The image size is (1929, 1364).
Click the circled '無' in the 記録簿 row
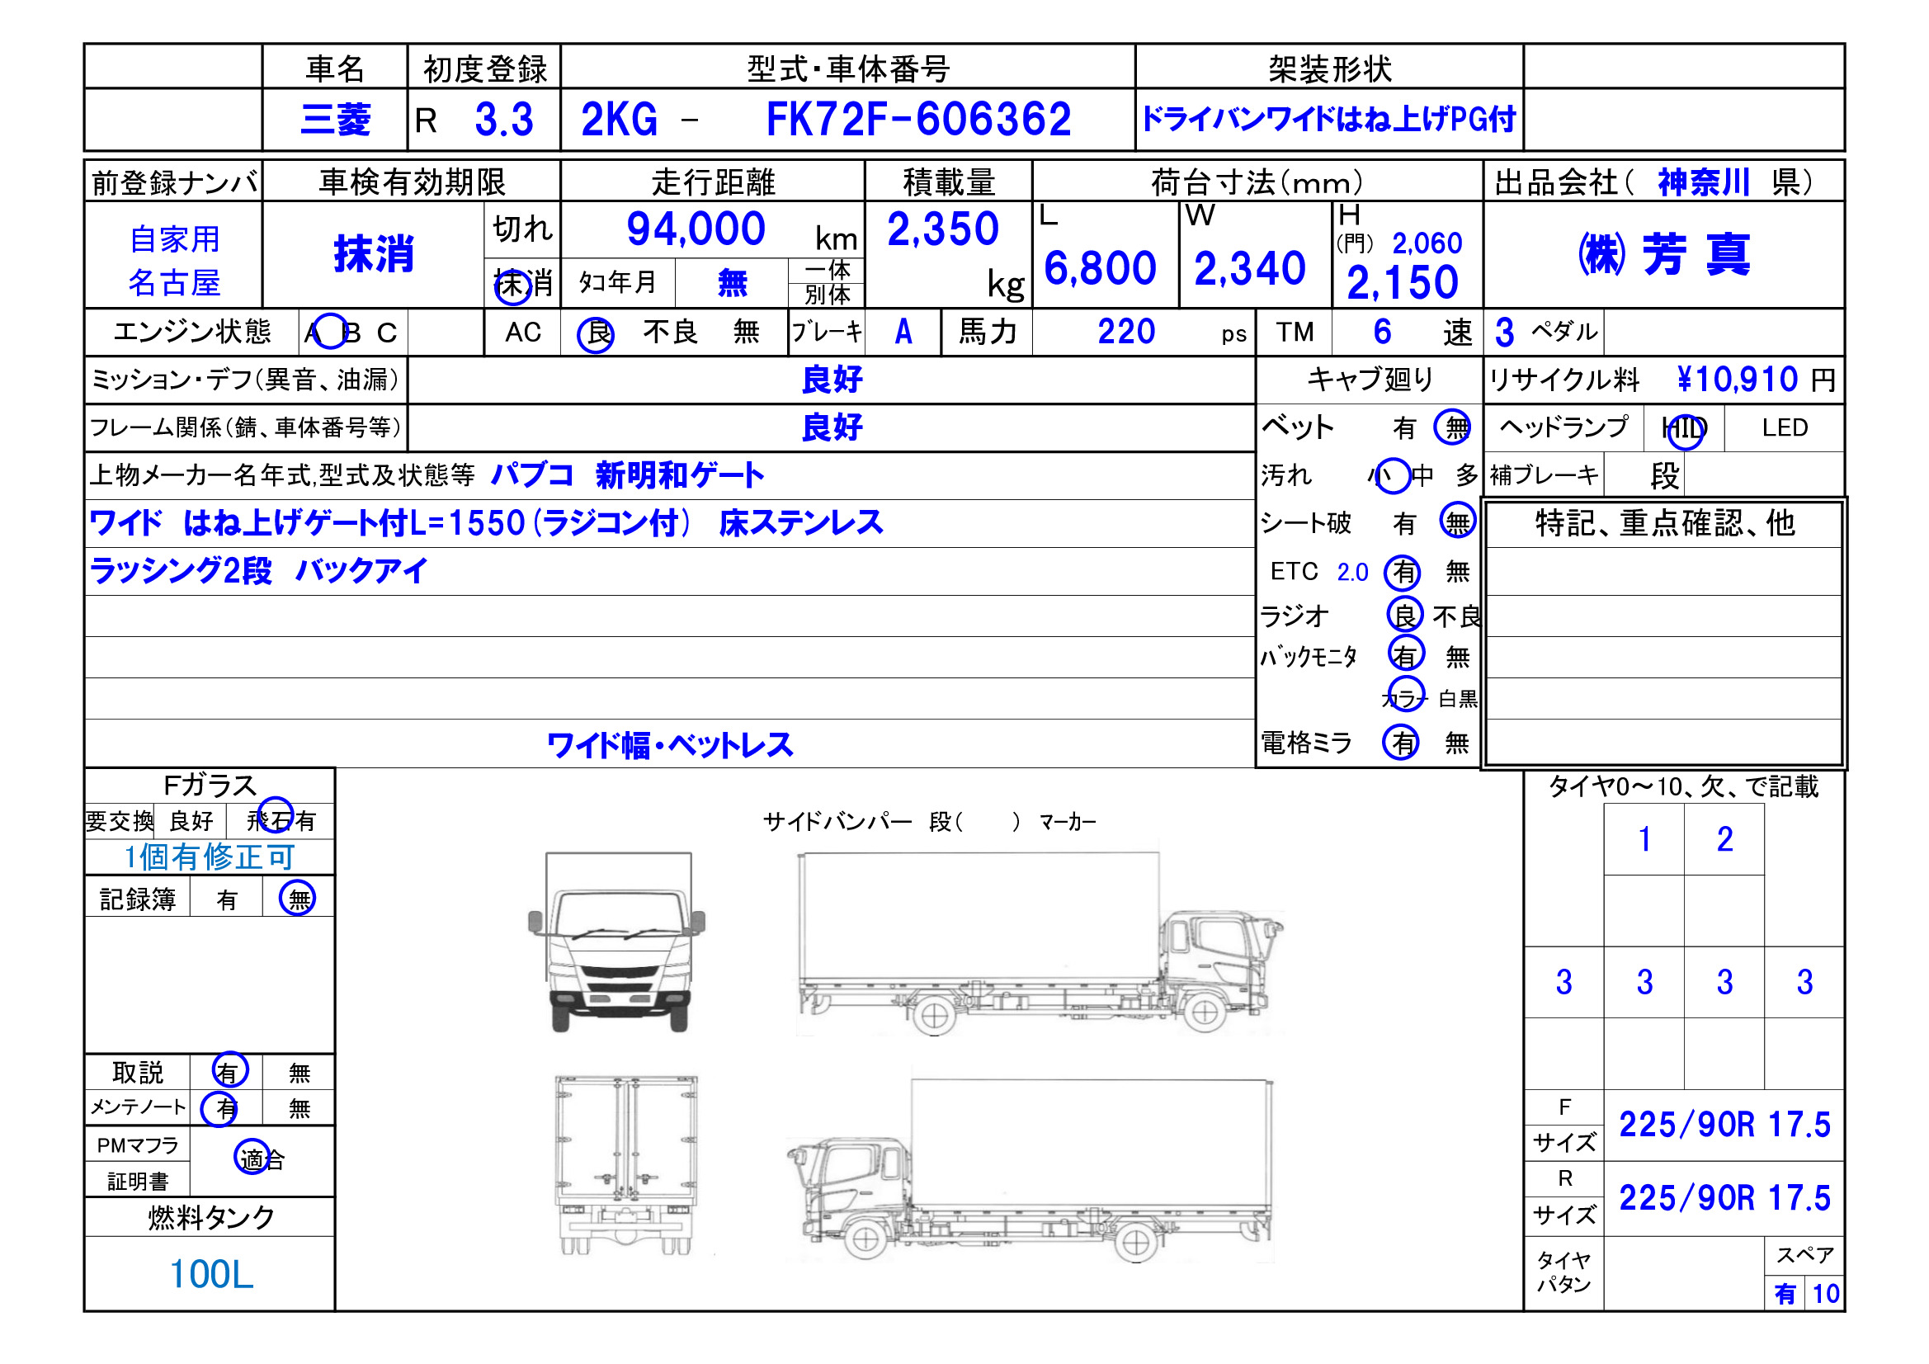[297, 899]
